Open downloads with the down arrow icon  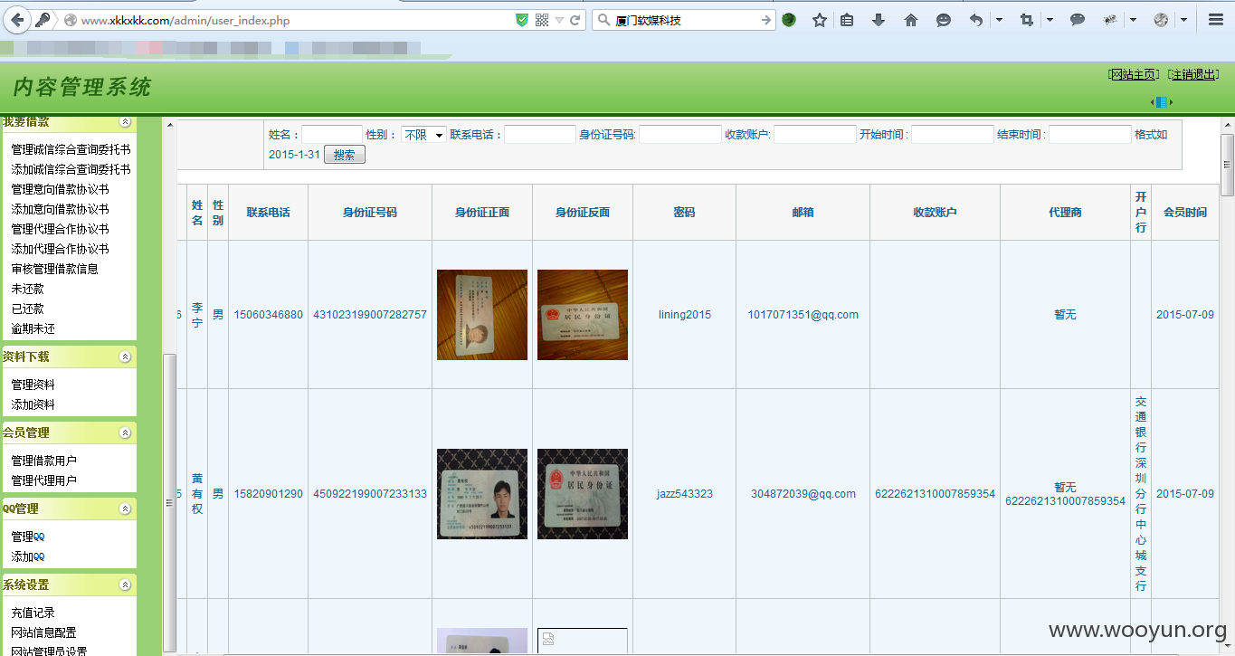click(x=879, y=20)
